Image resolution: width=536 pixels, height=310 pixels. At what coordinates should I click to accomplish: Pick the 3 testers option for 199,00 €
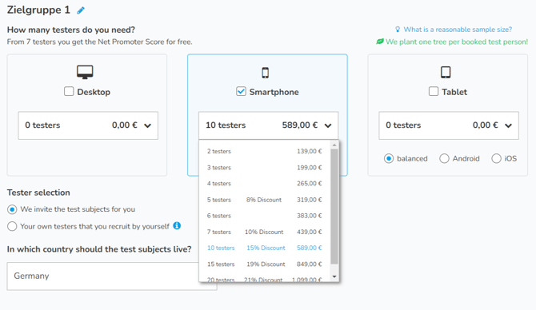pos(265,168)
